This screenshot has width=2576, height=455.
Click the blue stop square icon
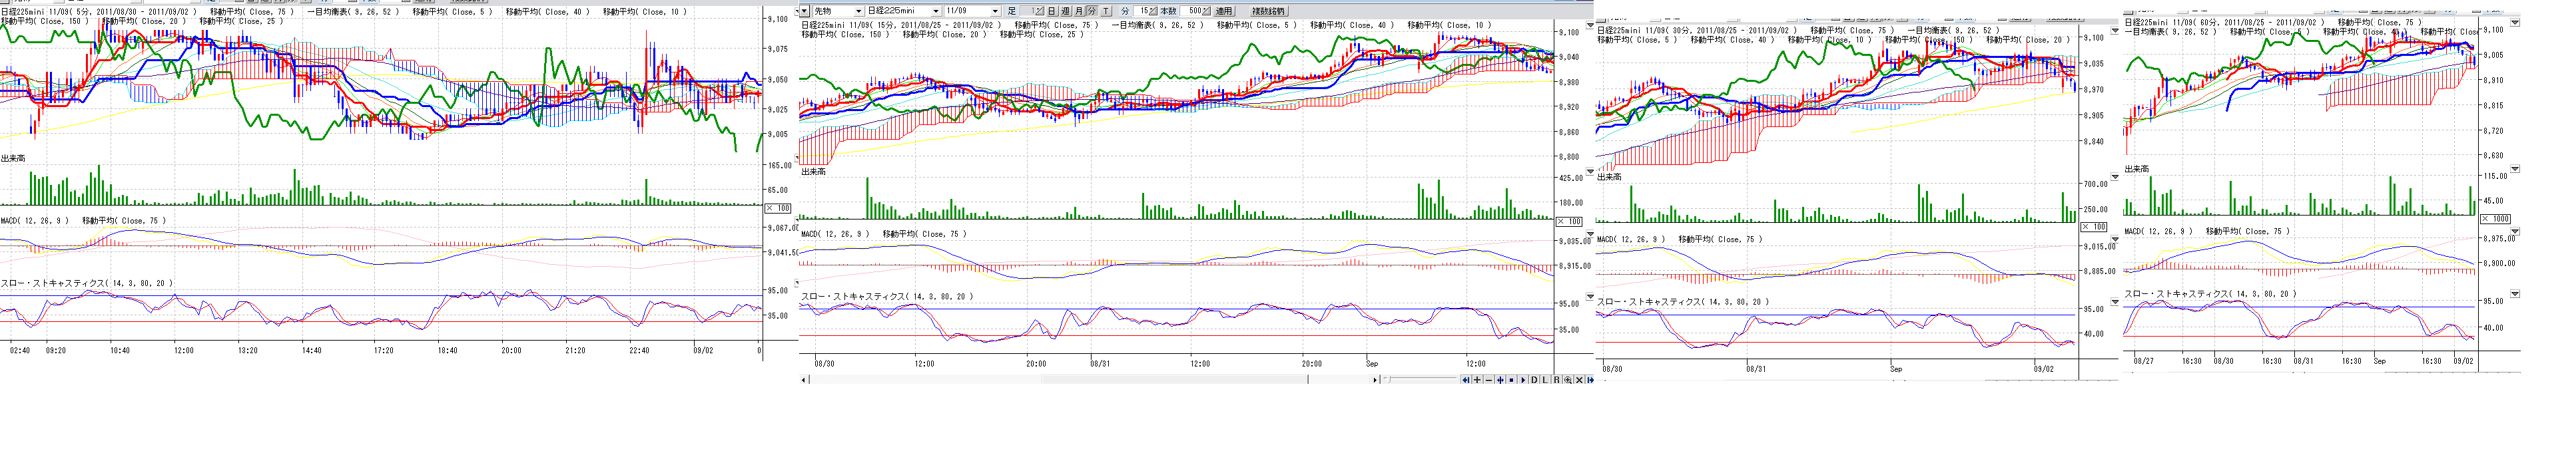pyautogui.click(x=1511, y=380)
